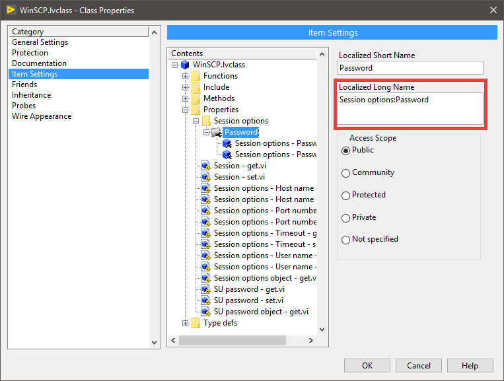Collapse the Session options folder
The image size is (504, 381).
click(196, 121)
